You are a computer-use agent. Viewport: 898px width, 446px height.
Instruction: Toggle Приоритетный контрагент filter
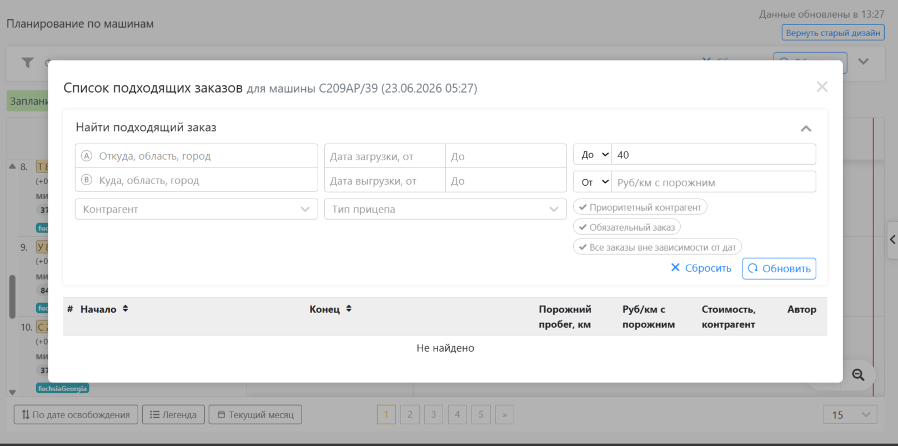(640, 207)
